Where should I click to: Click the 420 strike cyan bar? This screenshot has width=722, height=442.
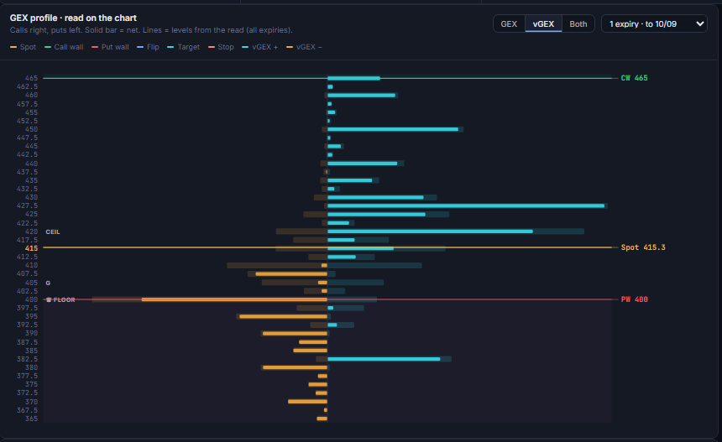(x=430, y=231)
